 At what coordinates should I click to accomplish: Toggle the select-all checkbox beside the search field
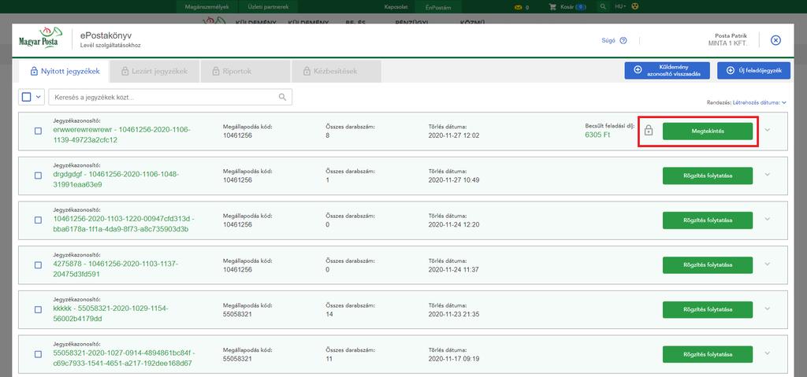coord(27,97)
